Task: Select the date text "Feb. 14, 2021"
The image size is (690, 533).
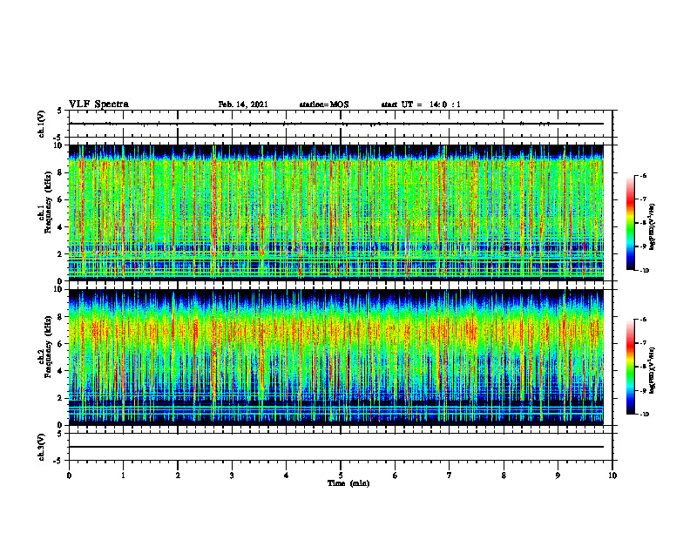Action: pos(243,105)
